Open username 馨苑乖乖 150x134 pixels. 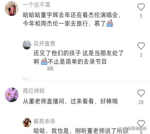click(44, 121)
